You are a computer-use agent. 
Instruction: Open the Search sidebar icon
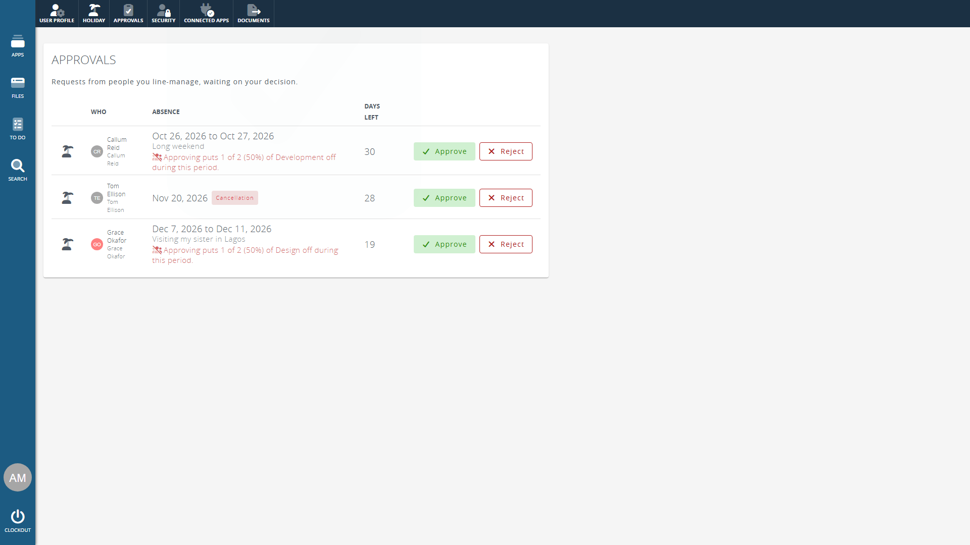(18, 170)
